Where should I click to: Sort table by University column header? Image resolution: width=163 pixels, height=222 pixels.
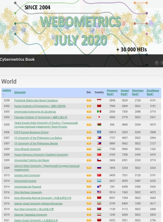(x=20, y=92)
